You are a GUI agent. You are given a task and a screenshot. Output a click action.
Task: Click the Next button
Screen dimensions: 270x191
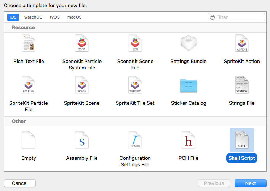pos(250,183)
